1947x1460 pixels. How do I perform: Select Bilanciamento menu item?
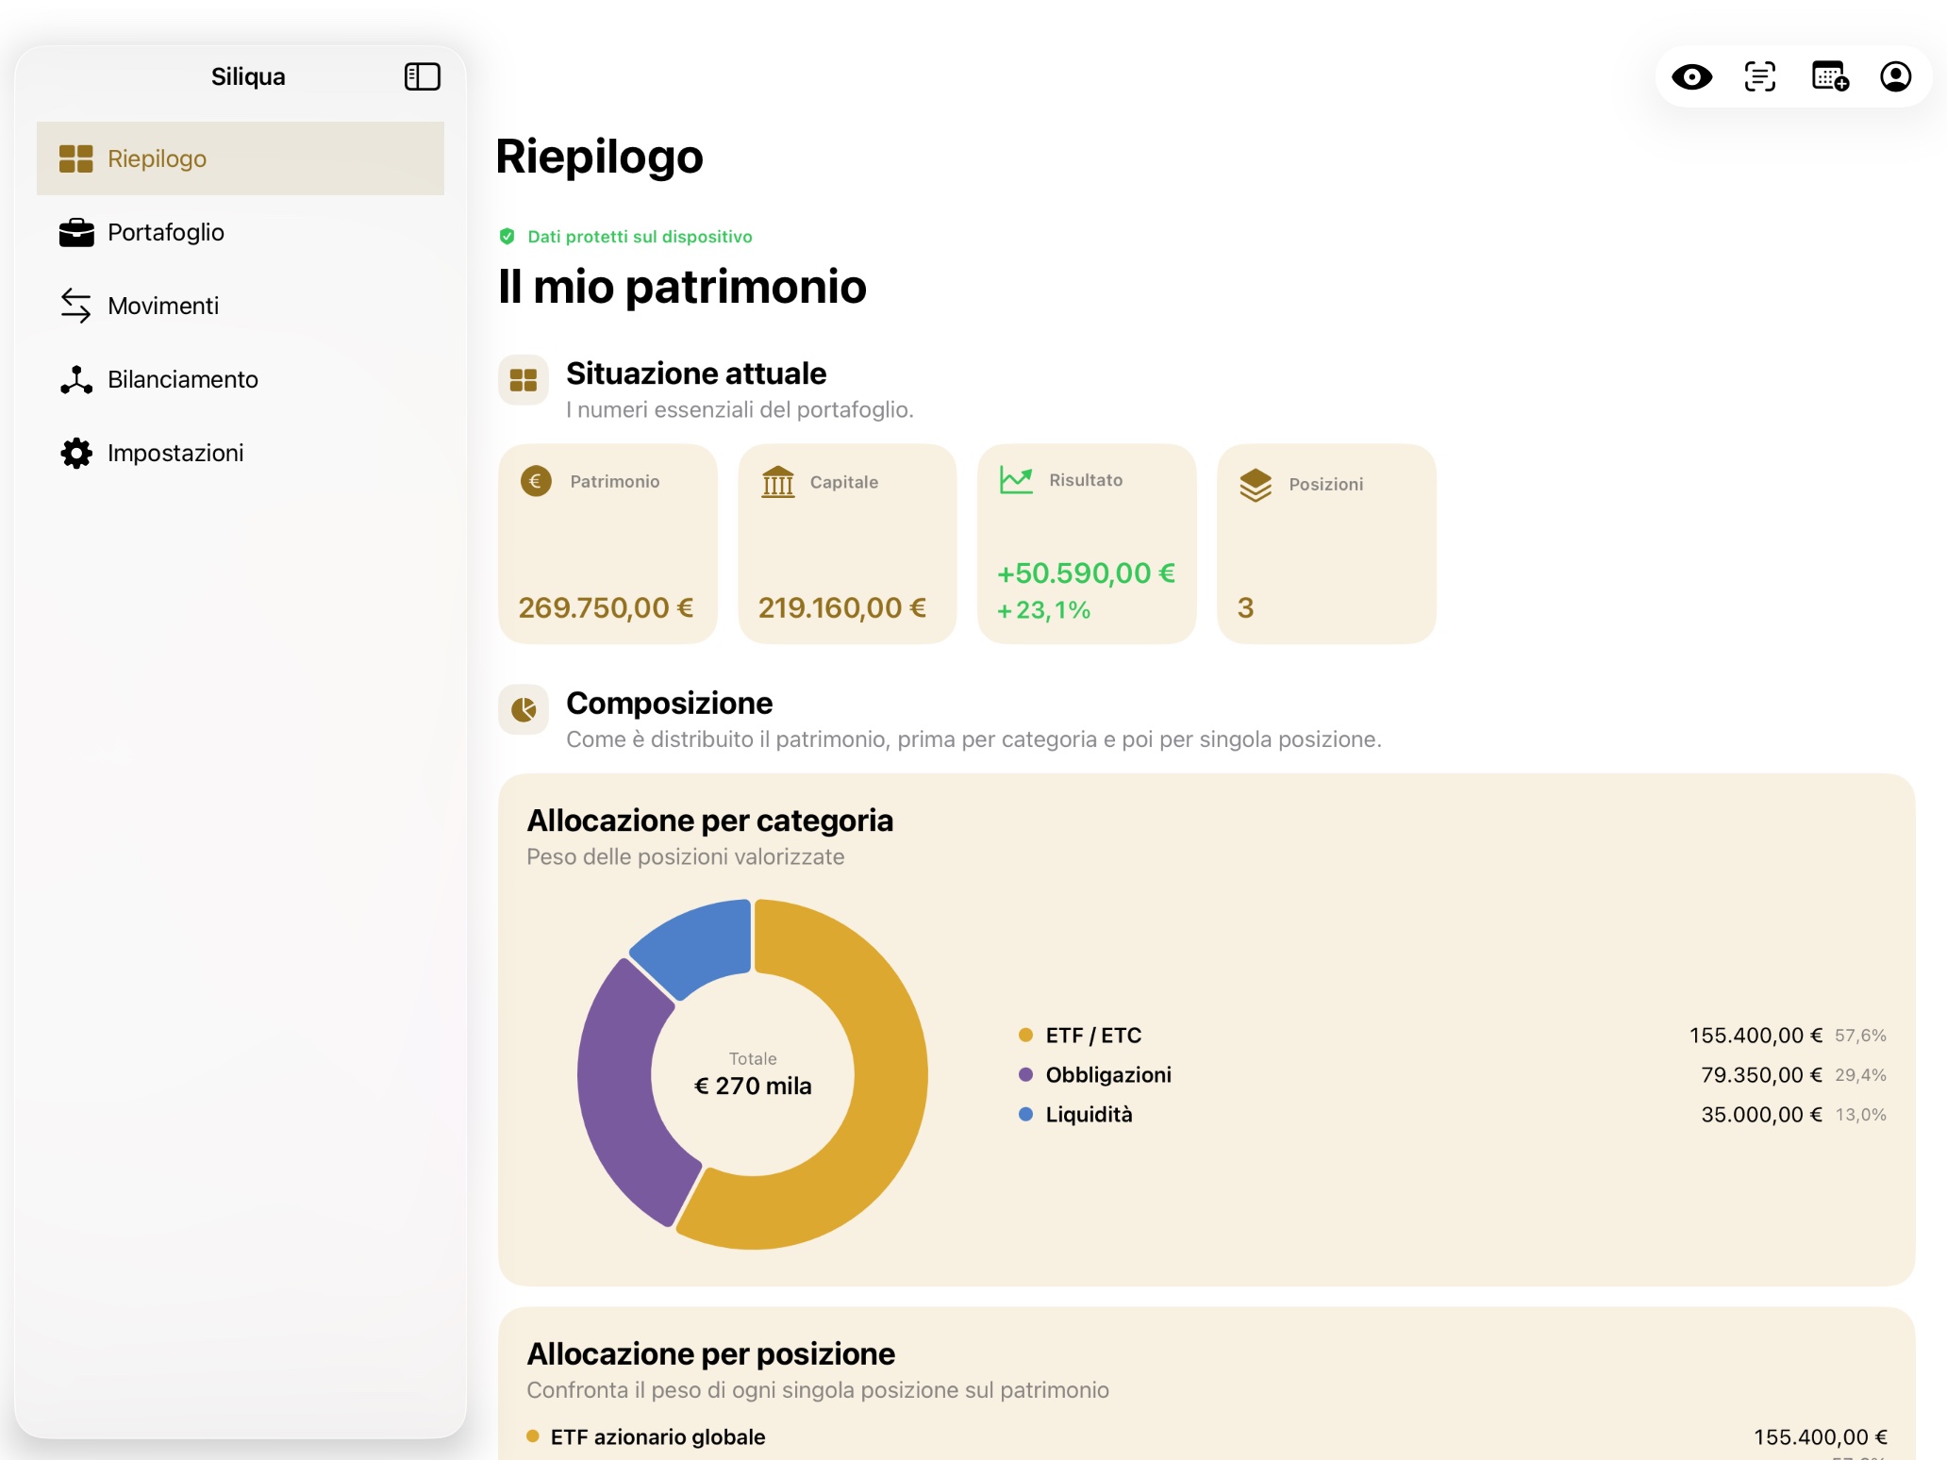pyautogui.click(x=241, y=379)
